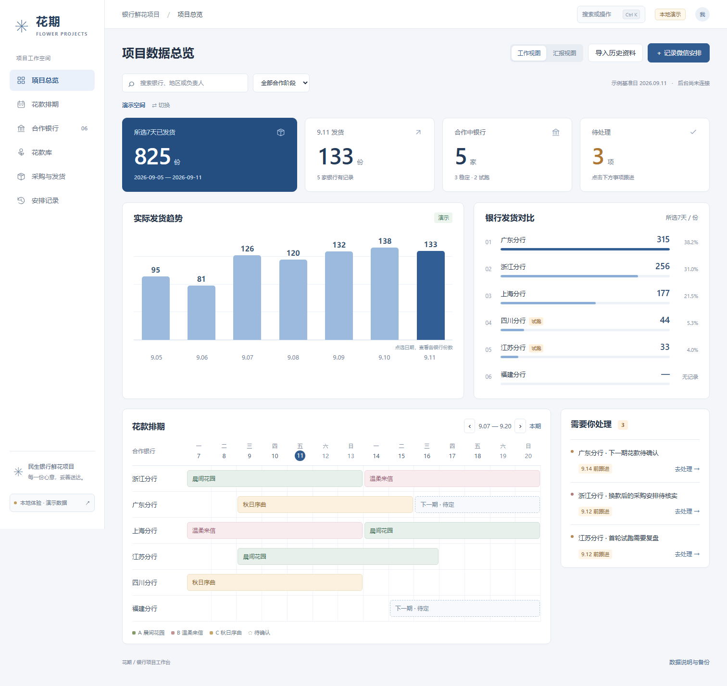
Task: Click the package icon on the 所选7天已发货 card
Action: pyautogui.click(x=281, y=132)
